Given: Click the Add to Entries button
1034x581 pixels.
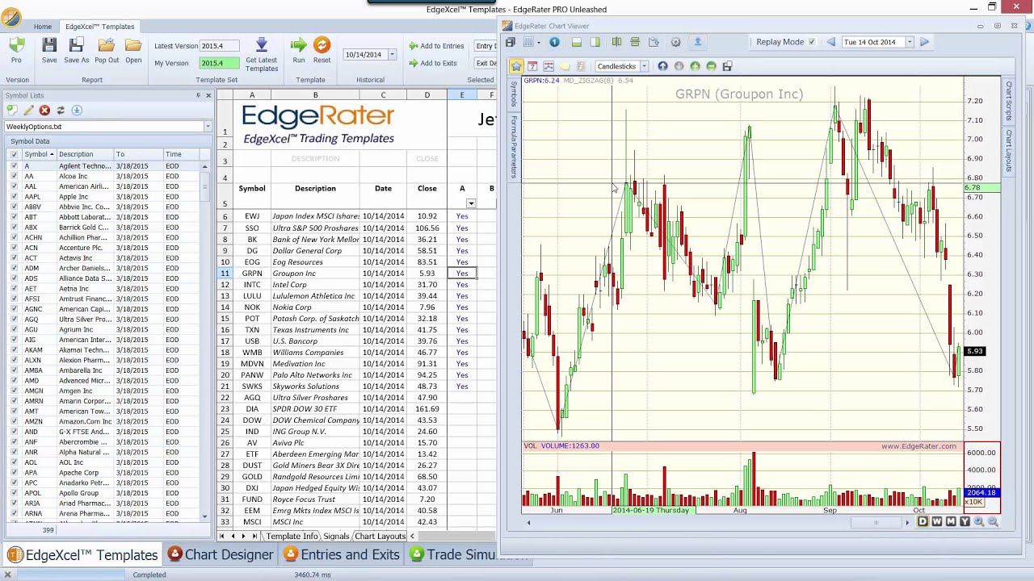Looking at the screenshot, I should click(436, 46).
